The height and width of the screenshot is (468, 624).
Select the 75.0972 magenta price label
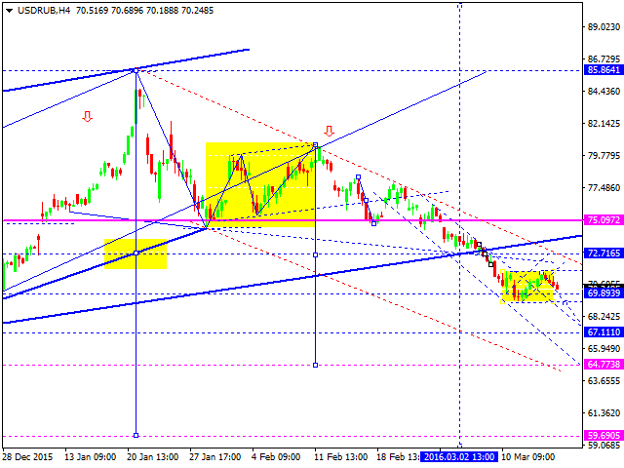(x=604, y=221)
